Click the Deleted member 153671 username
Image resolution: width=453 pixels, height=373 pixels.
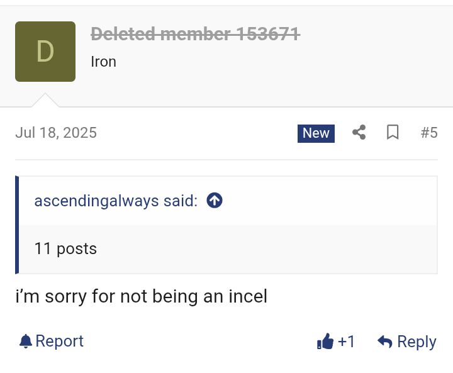pyautogui.click(x=195, y=34)
